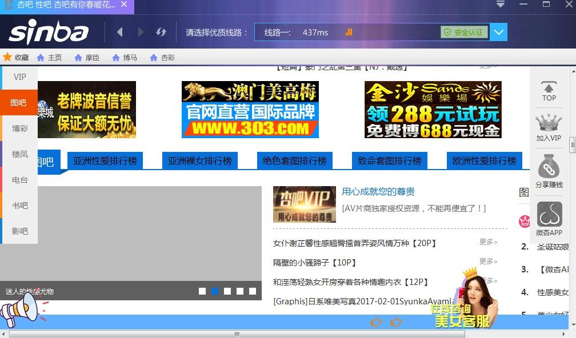Select the 绝色套图排行榜 tab
The image size is (576, 338).
(295, 161)
